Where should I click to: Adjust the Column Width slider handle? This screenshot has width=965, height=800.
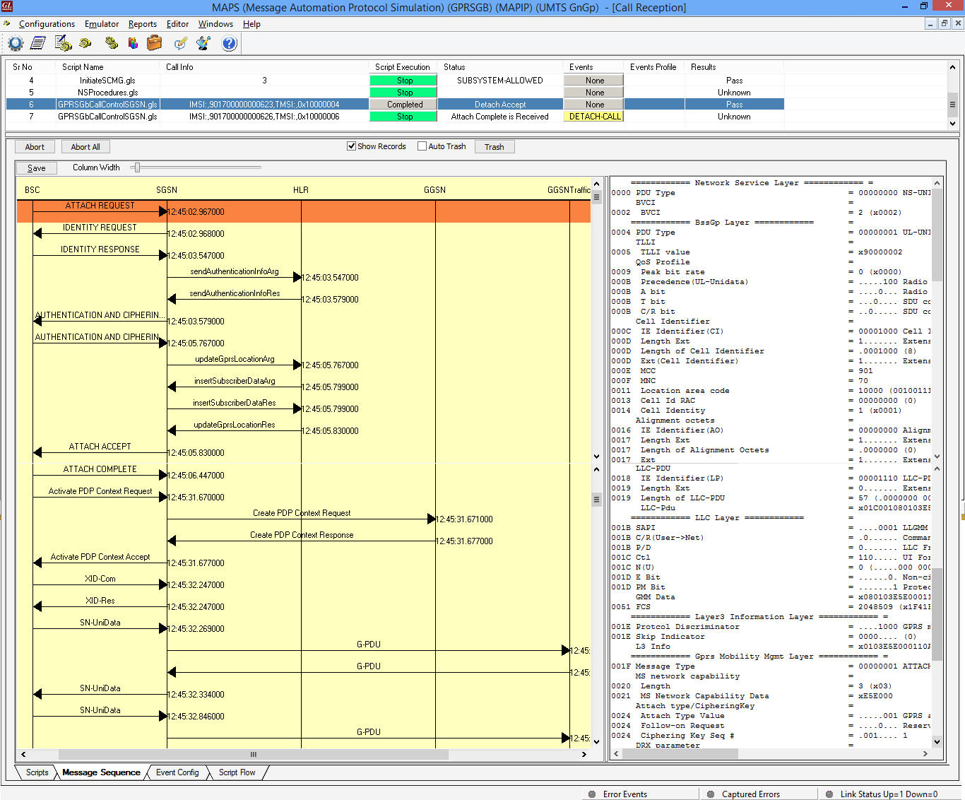pos(138,167)
